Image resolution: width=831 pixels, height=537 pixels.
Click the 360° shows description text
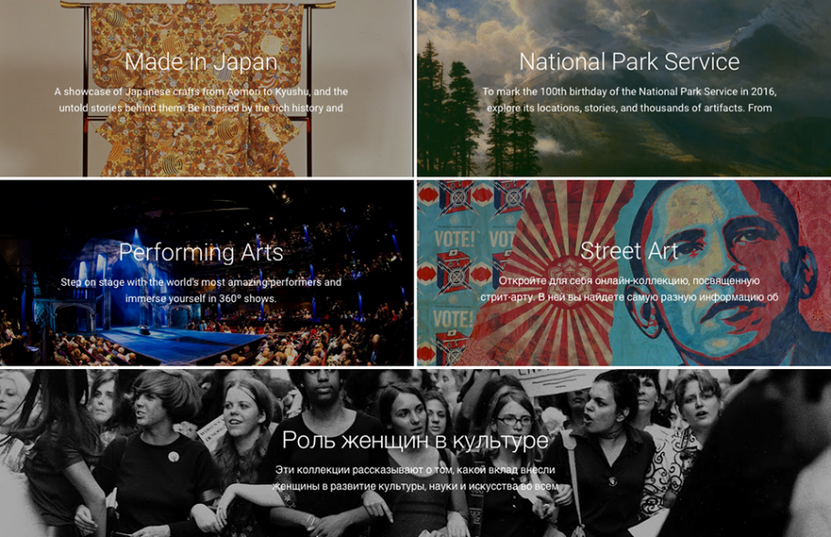[201, 290]
